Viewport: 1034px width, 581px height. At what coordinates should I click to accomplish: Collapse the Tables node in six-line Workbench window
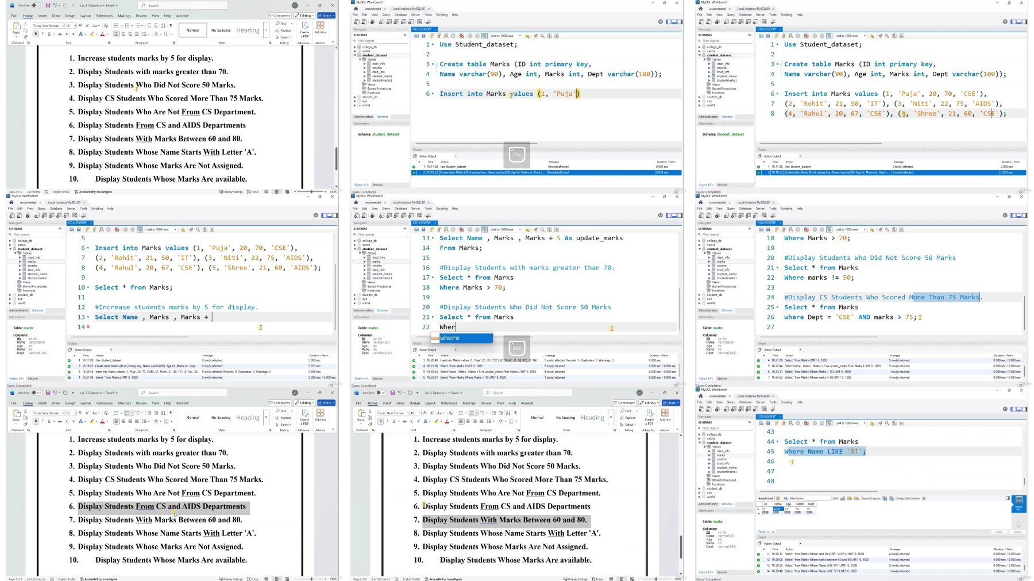pyautogui.click(x=360, y=60)
